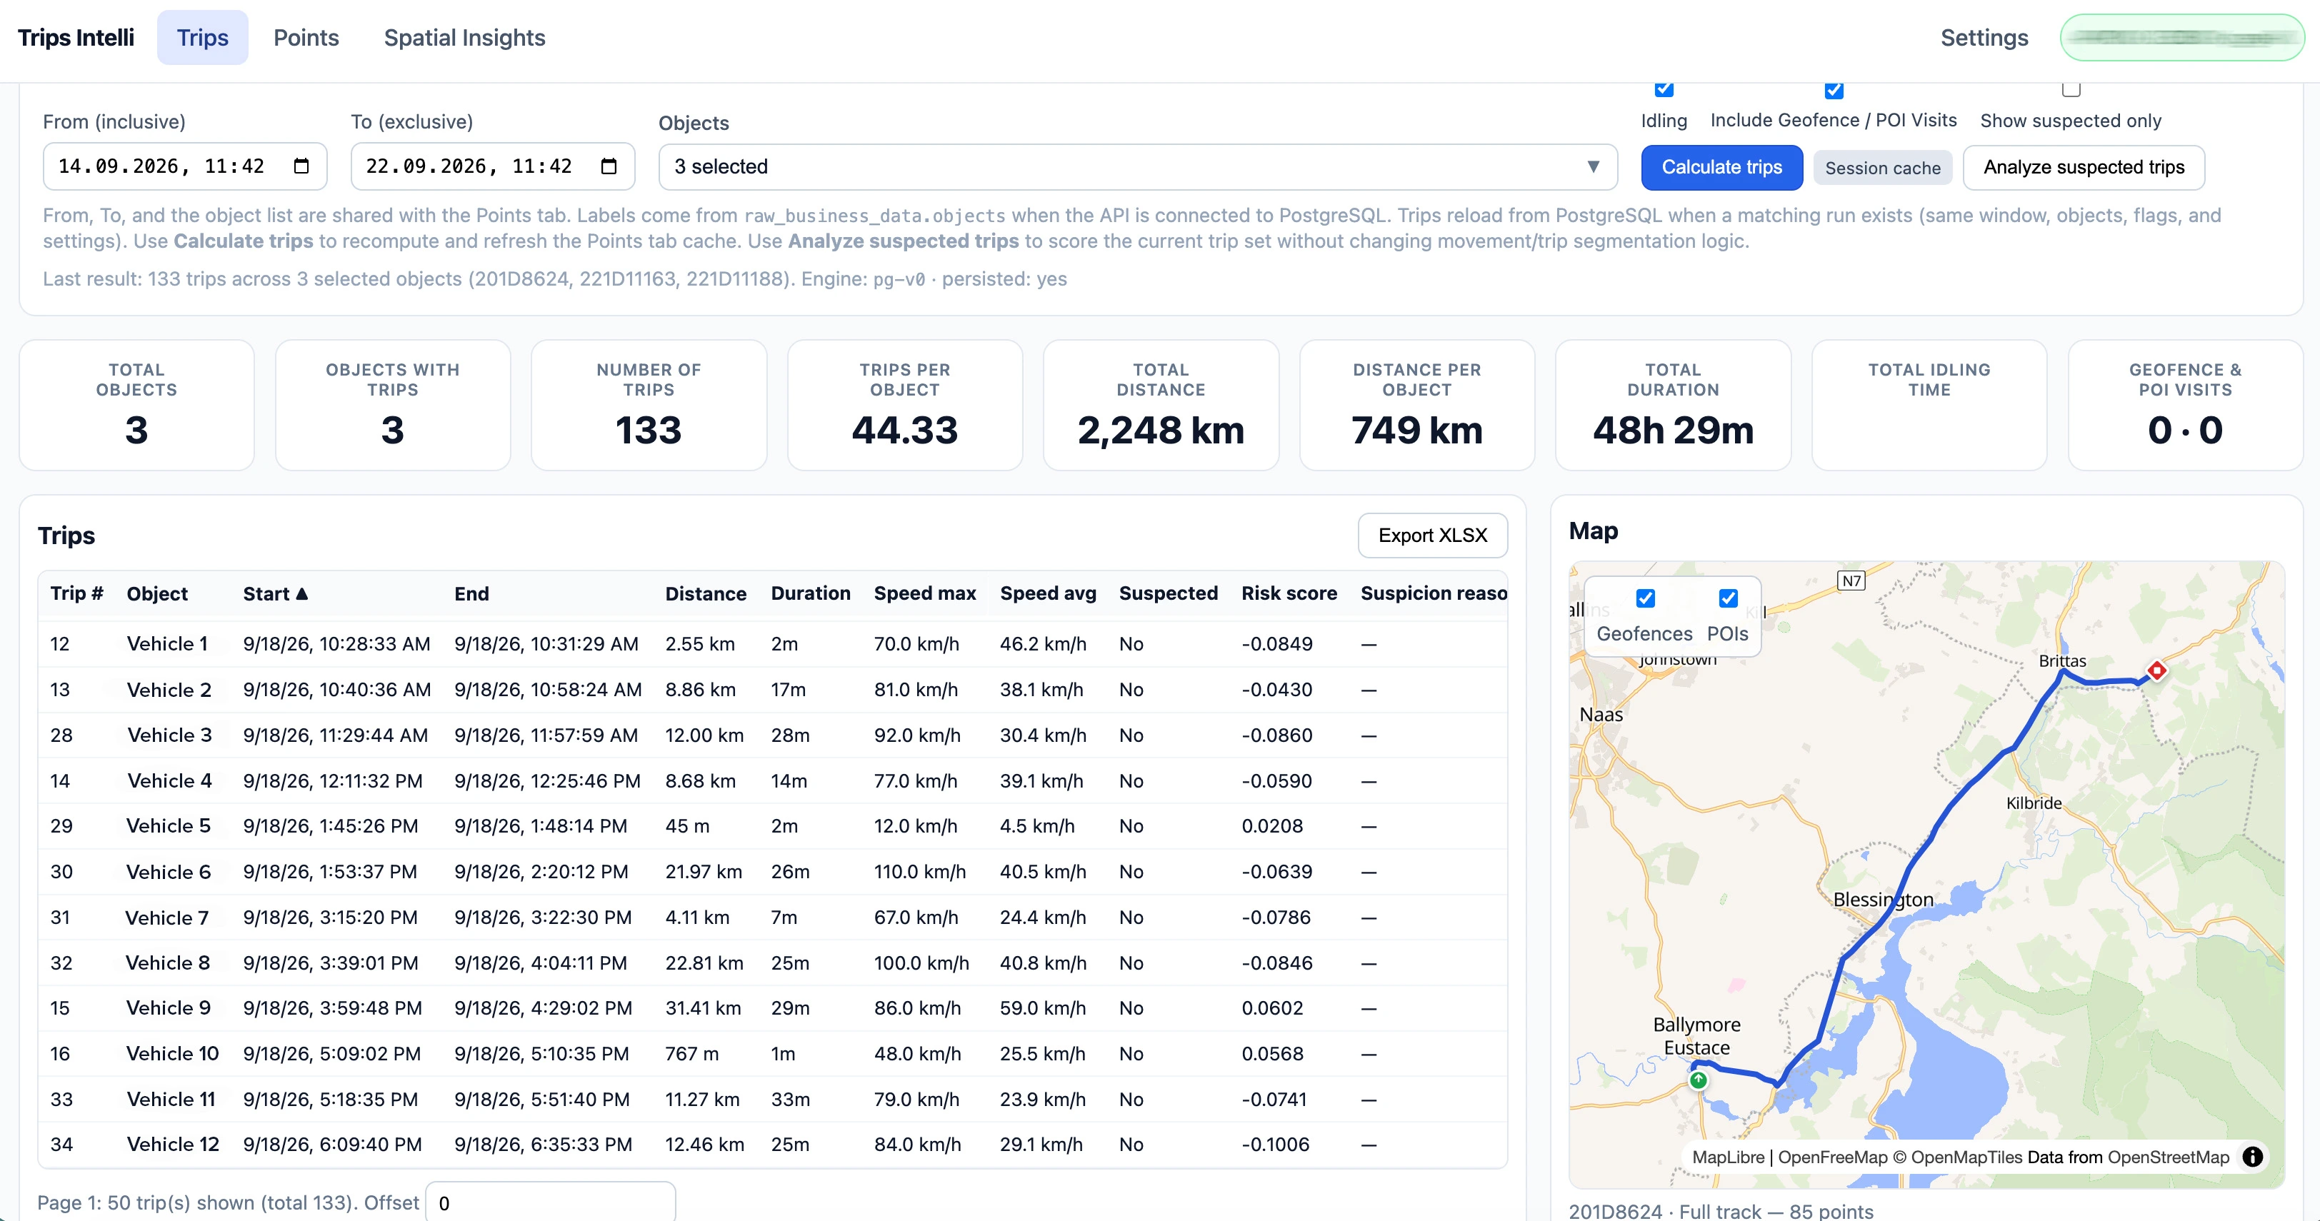Image resolution: width=2320 pixels, height=1221 pixels.
Task: Sort by the Speed max column header
Action: coord(924,593)
